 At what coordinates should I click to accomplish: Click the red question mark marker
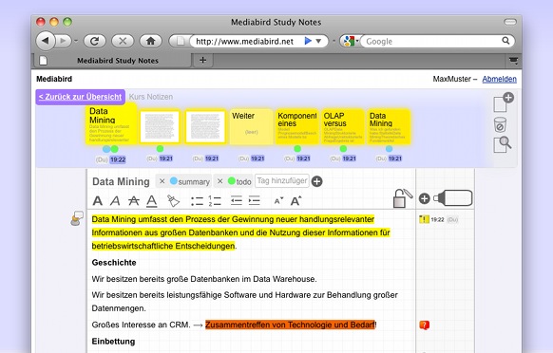click(425, 325)
